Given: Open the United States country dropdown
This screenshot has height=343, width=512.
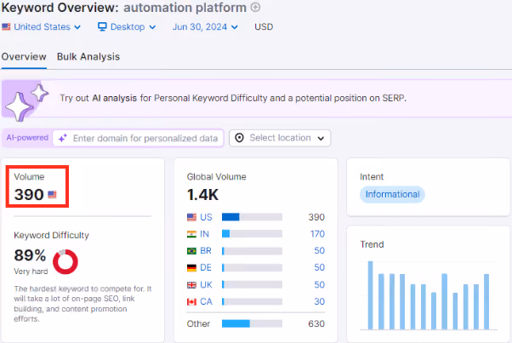Looking at the screenshot, I should pyautogui.click(x=42, y=26).
